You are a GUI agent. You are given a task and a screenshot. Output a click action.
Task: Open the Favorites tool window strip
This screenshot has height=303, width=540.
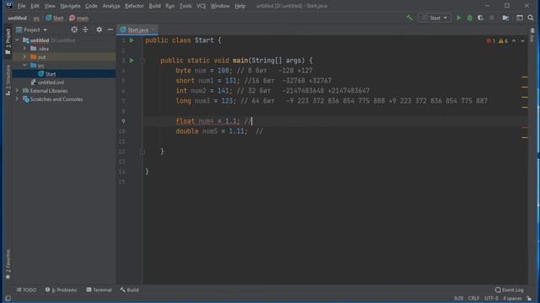coord(8,263)
